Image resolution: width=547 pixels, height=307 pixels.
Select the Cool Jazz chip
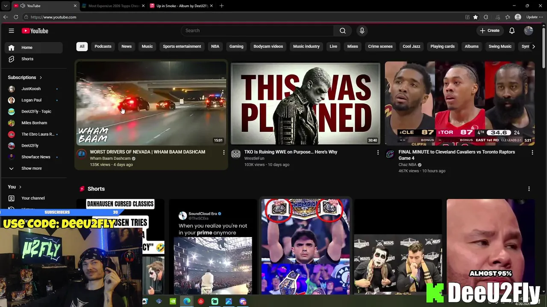coord(412,46)
